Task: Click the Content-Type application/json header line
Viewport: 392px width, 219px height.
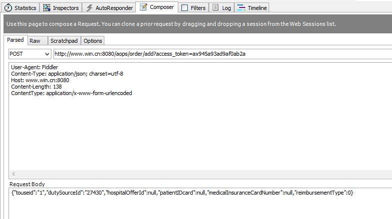Action: click(x=67, y=74)
